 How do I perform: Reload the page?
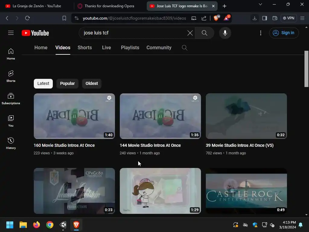tap(27, 18)
